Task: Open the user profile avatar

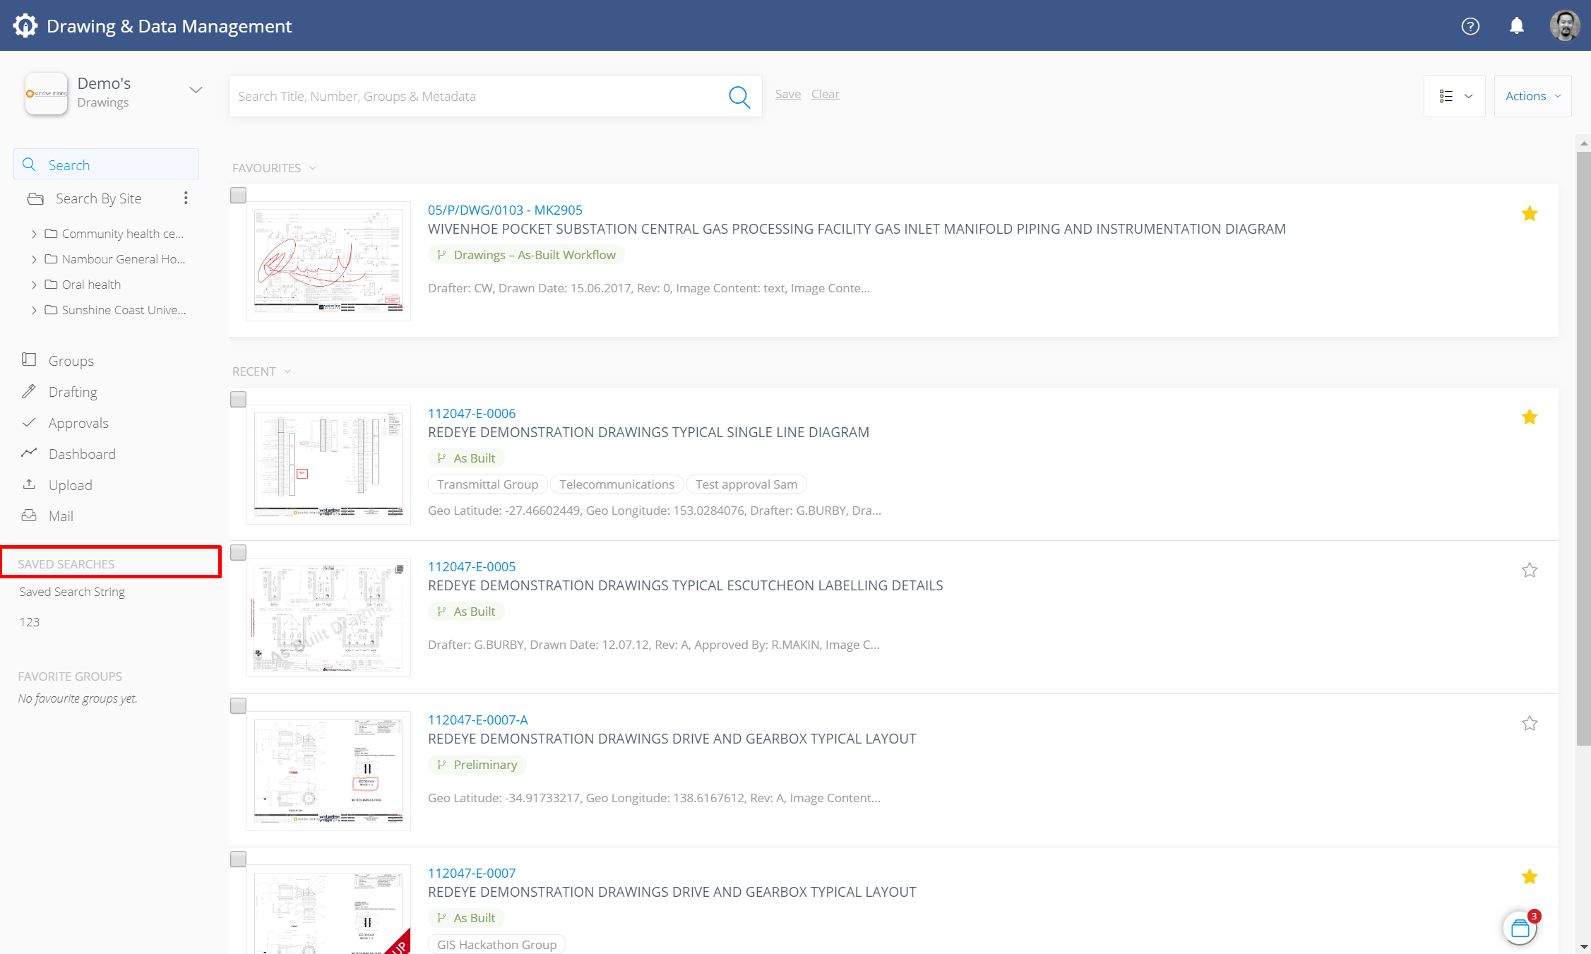Action: point(1565,26)
